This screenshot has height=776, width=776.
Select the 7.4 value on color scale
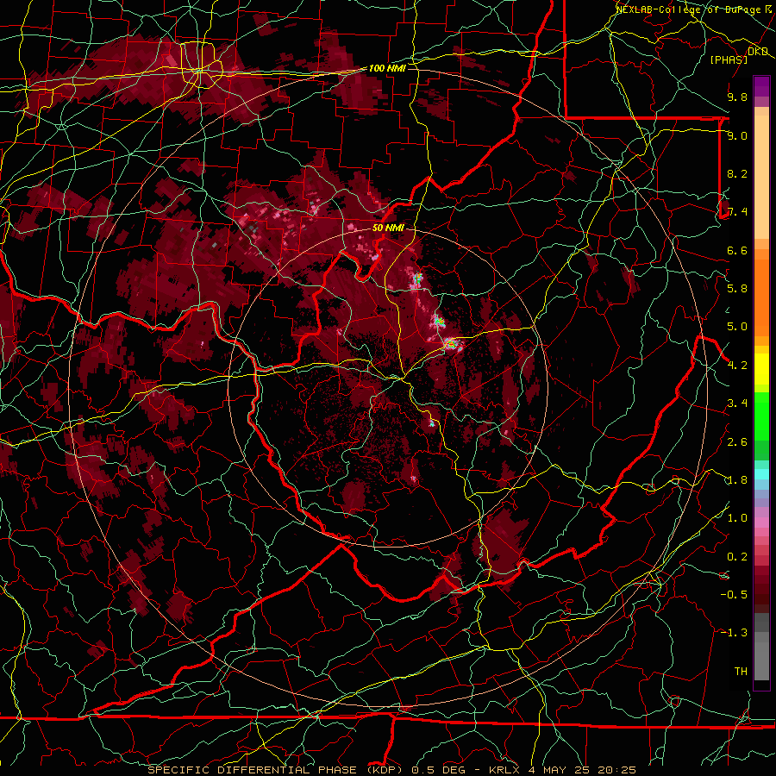pos(737,212)
